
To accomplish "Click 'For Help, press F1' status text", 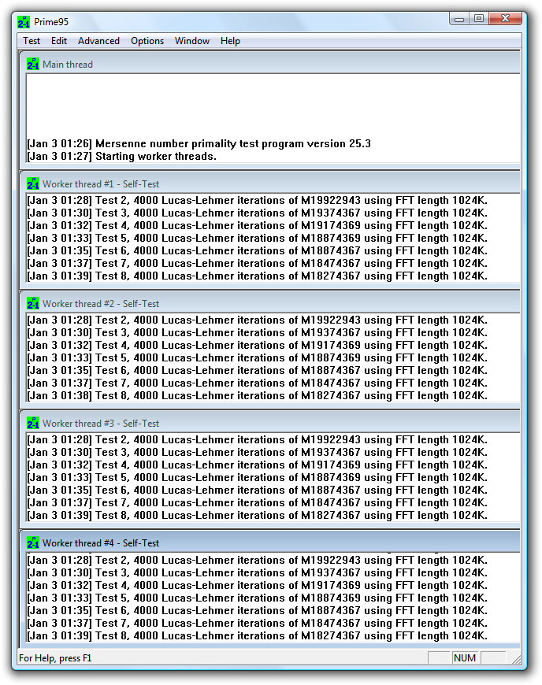I will tap(55, 658).
